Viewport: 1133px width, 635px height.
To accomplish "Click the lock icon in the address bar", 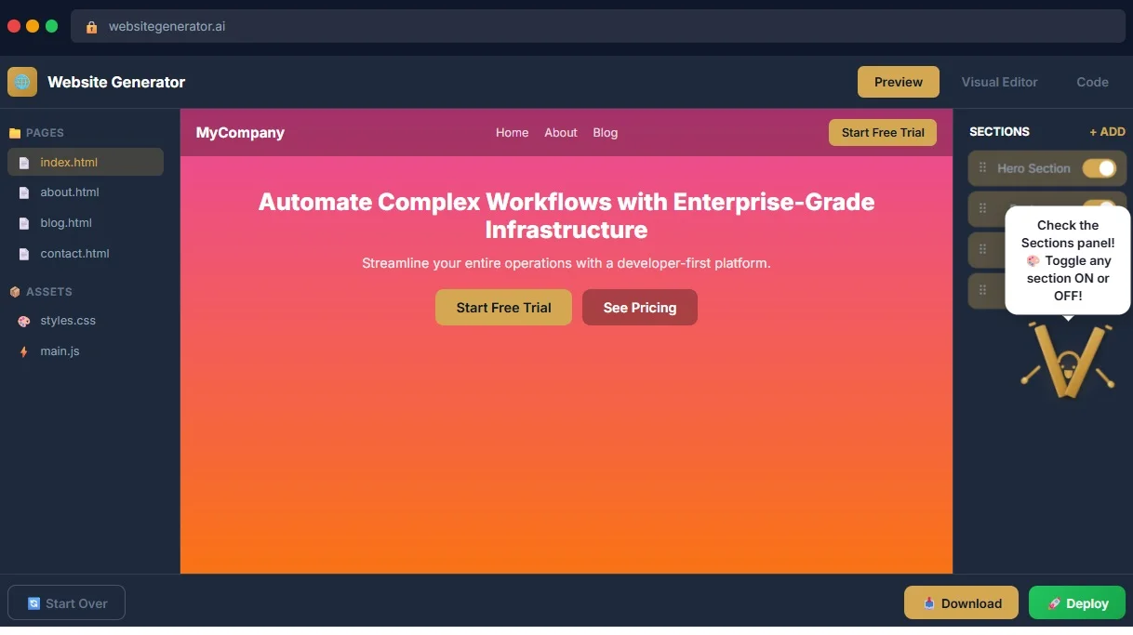I will (90, 26).
